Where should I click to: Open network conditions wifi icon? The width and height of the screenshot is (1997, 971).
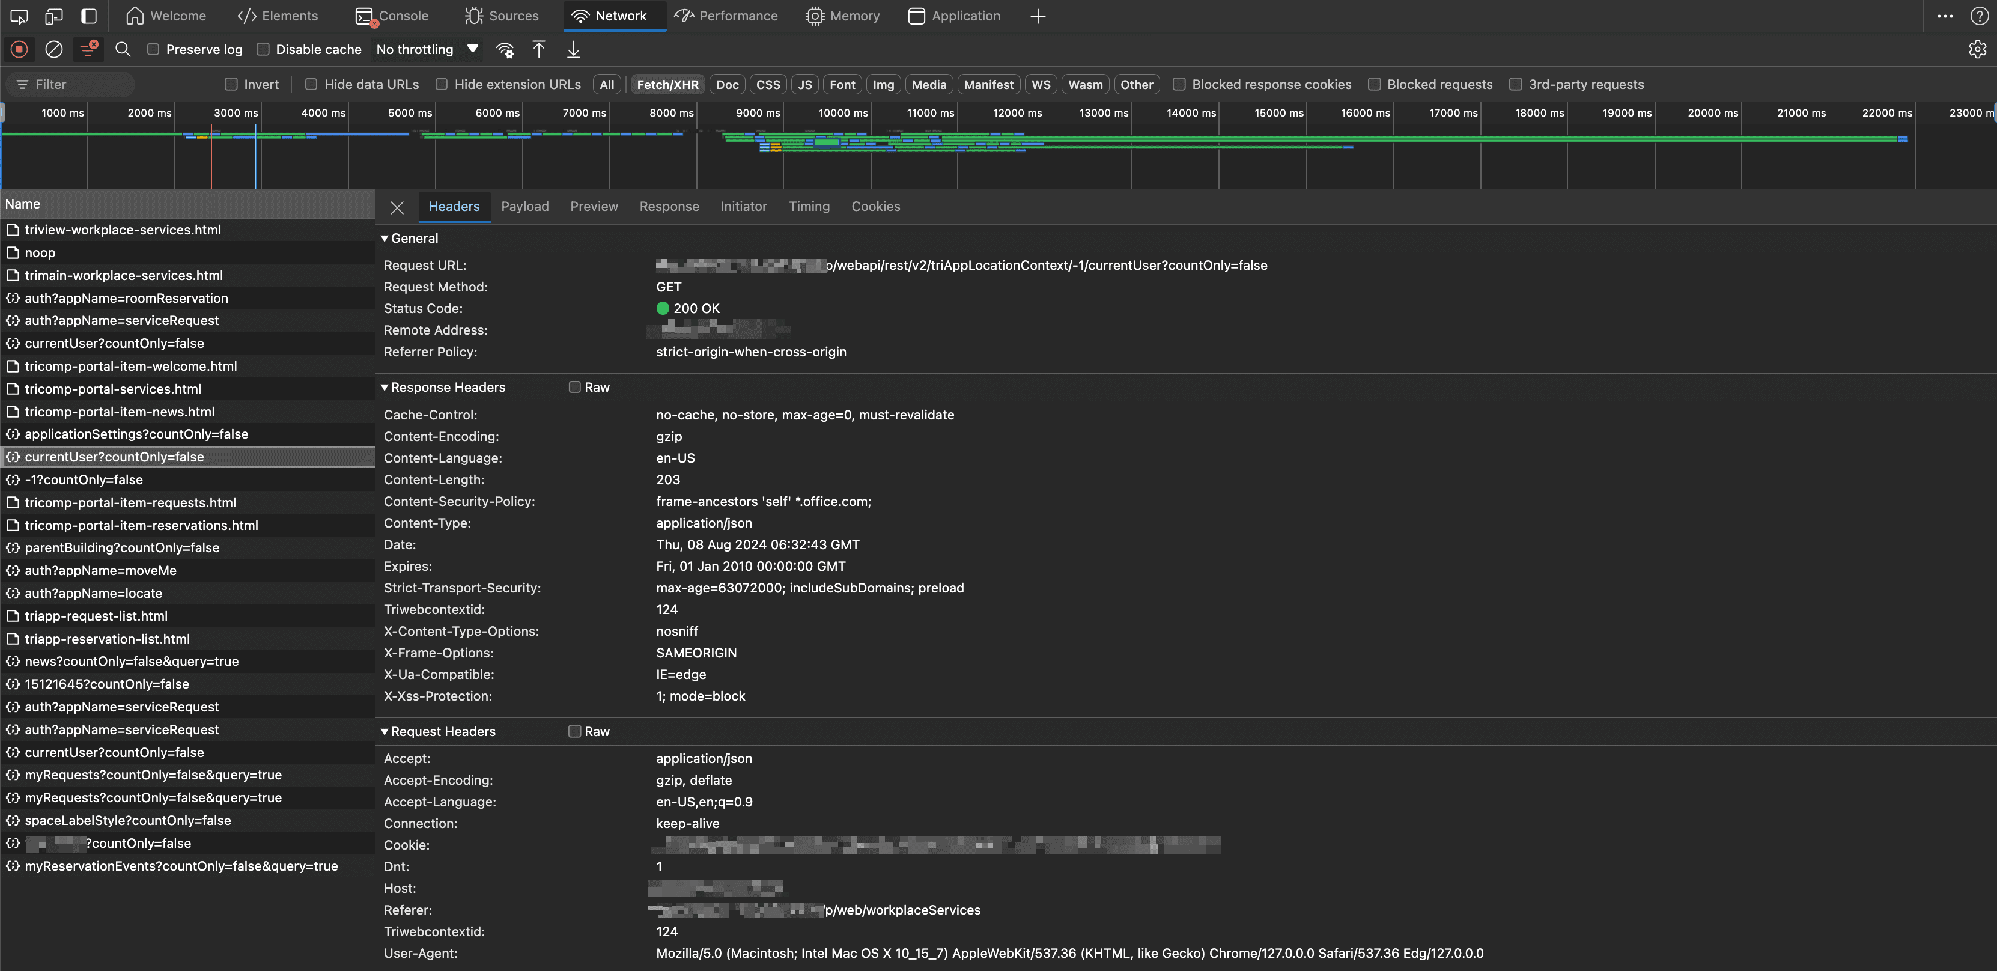505,50
